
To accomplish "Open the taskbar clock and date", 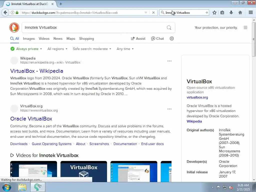I will pos(243,187).
